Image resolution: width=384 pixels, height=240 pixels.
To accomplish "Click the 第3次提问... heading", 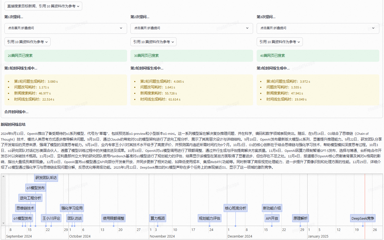I will (x=266, y=17).
